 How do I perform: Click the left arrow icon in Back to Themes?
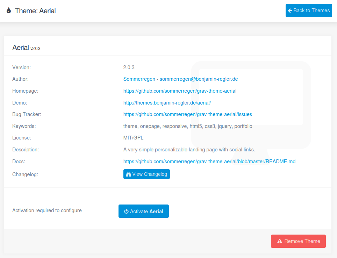tap(290, 10)
